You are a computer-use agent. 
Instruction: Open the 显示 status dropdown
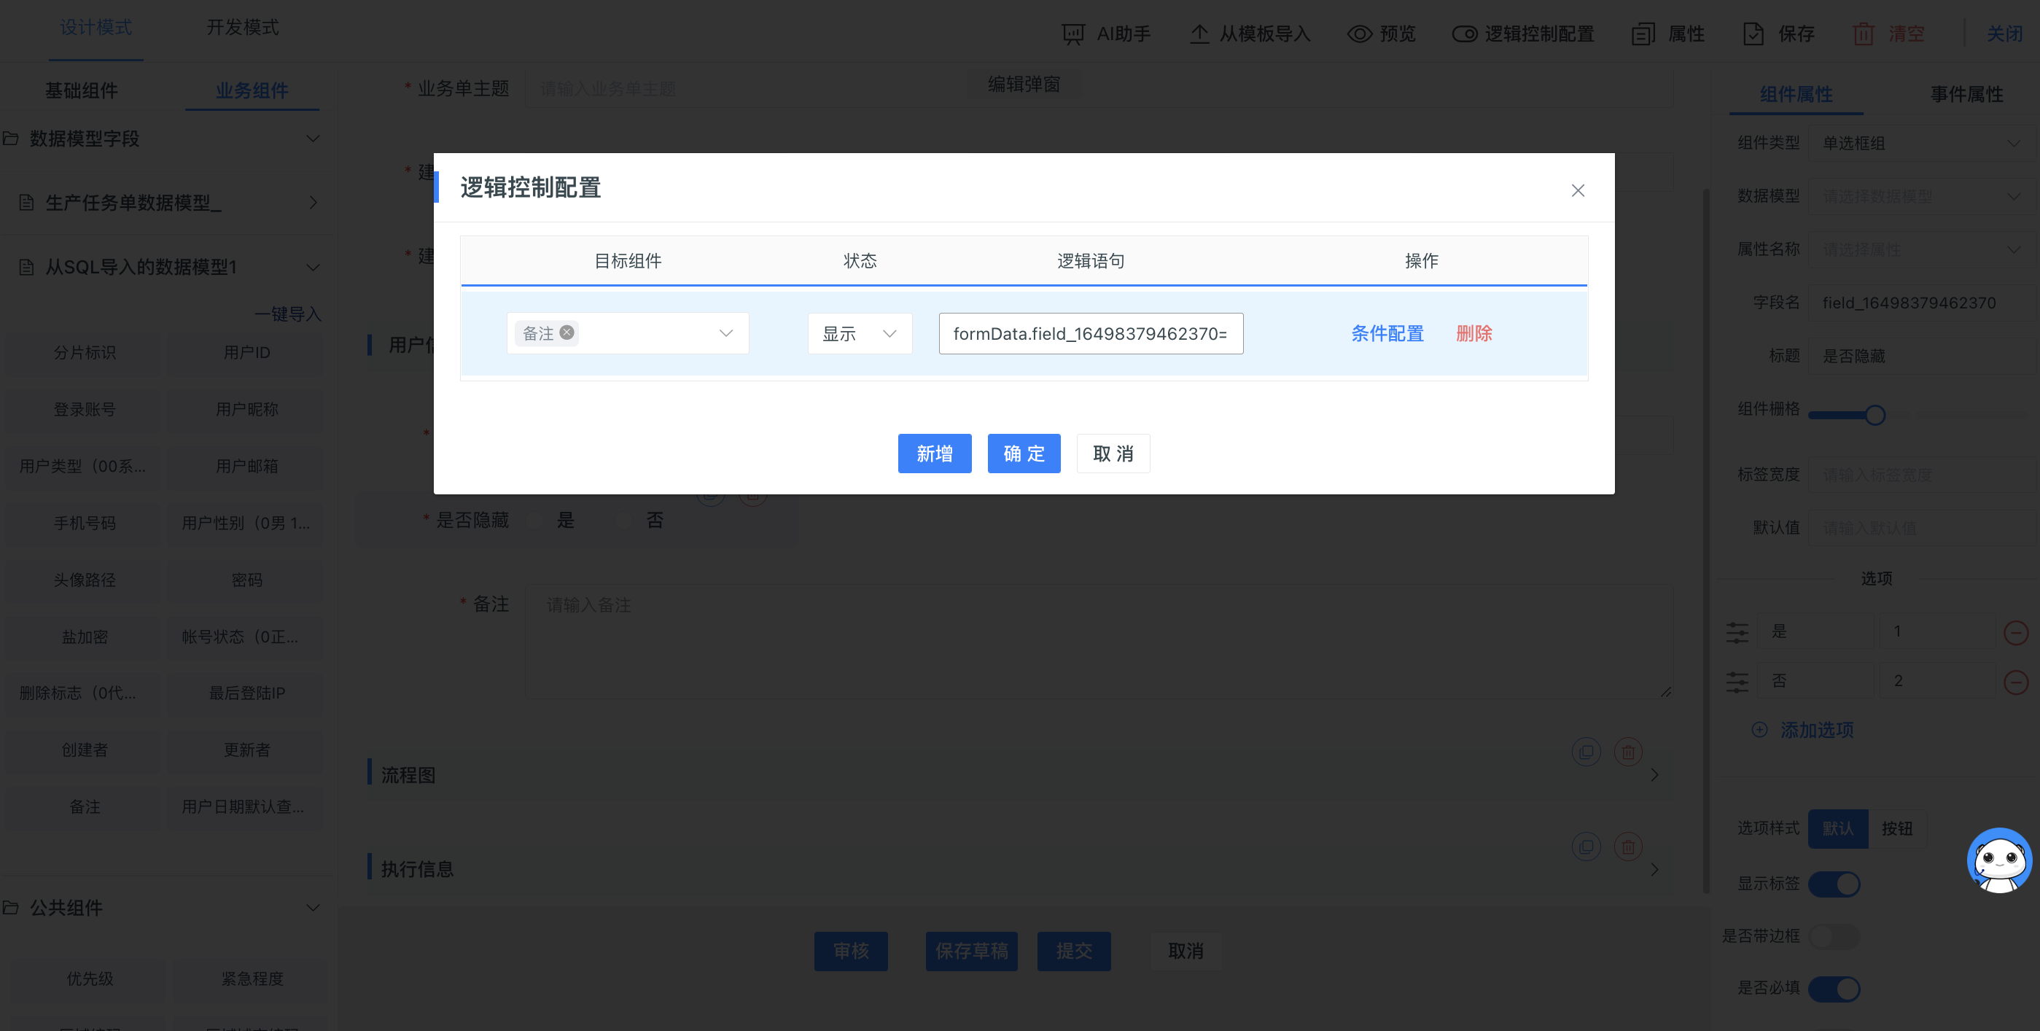point(860,333)
